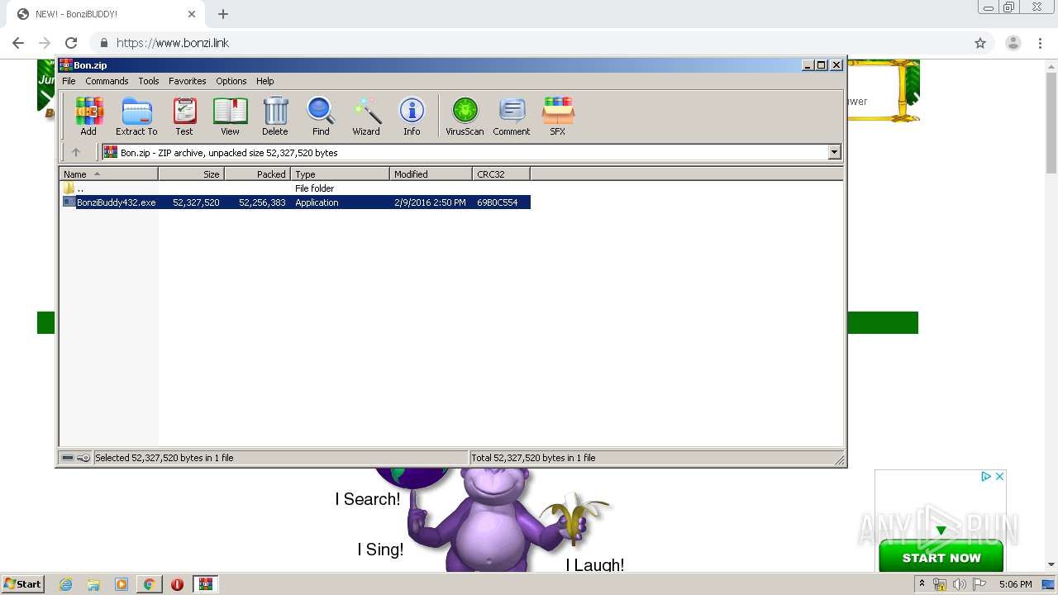
Task: Click the AdChoices triangle icon
Action: coord(986,476)
